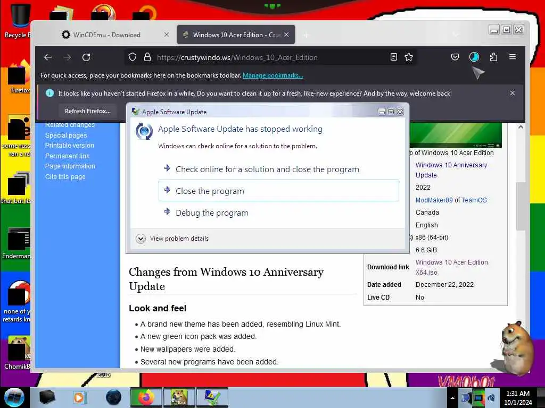
Task: Open the Pocket save icon
Action: (x=455, y=57)
